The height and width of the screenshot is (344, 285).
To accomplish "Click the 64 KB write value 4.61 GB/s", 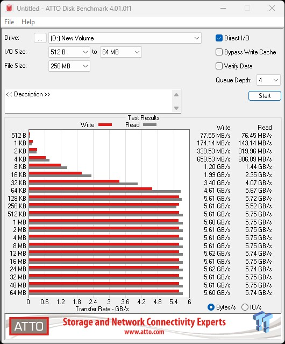I will tap(217, 191).
